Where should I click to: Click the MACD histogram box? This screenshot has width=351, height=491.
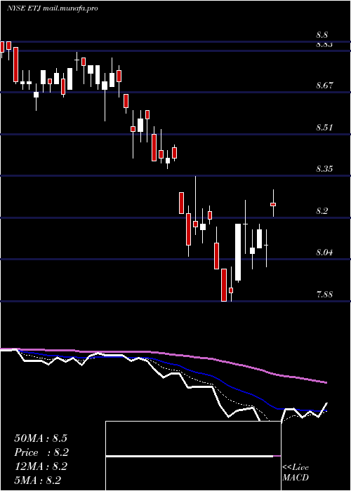193,456
